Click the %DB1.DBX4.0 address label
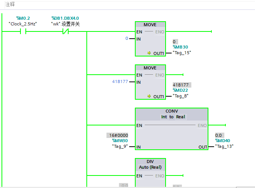Image resolution: width=255 pixels, height=188 pixels. point(65,18)
